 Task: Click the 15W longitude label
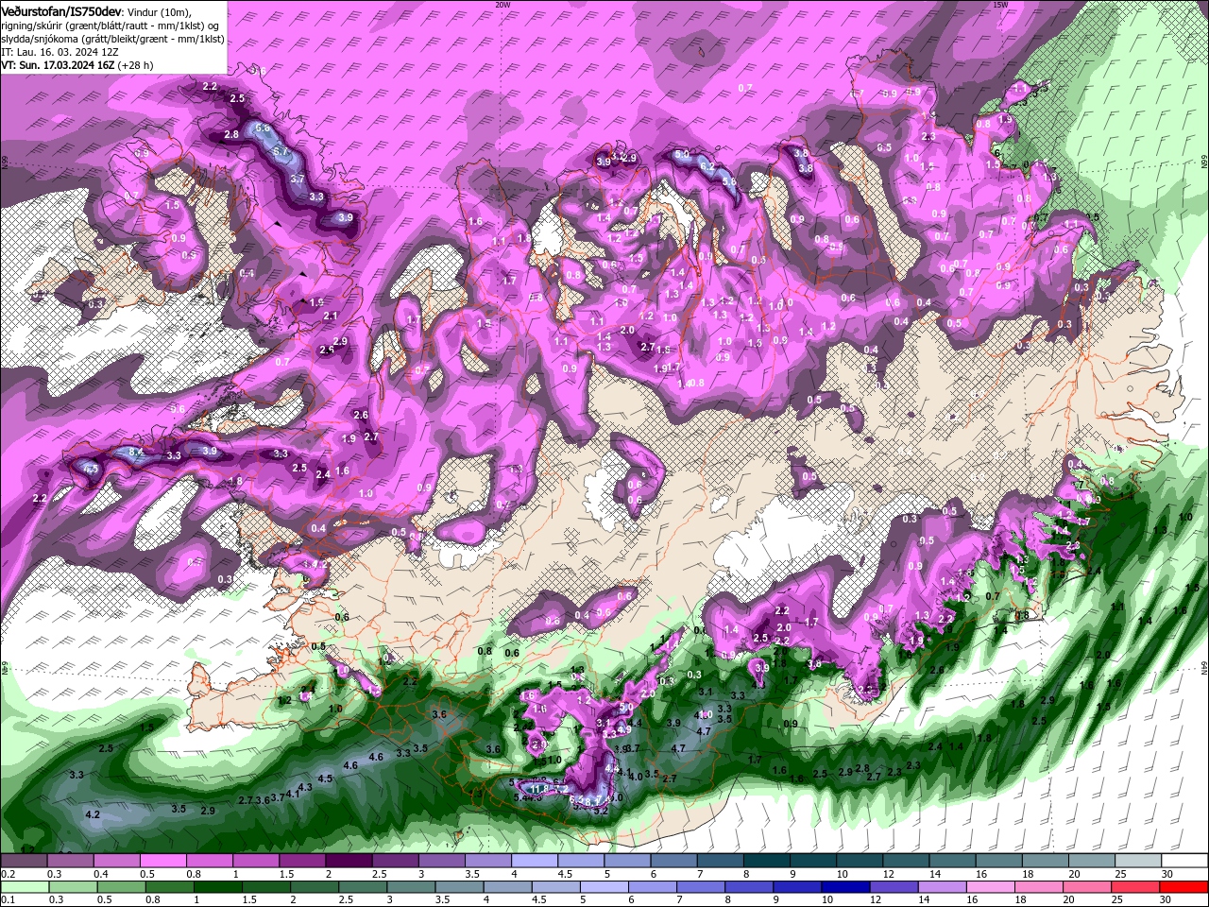(x=999, y=5)
